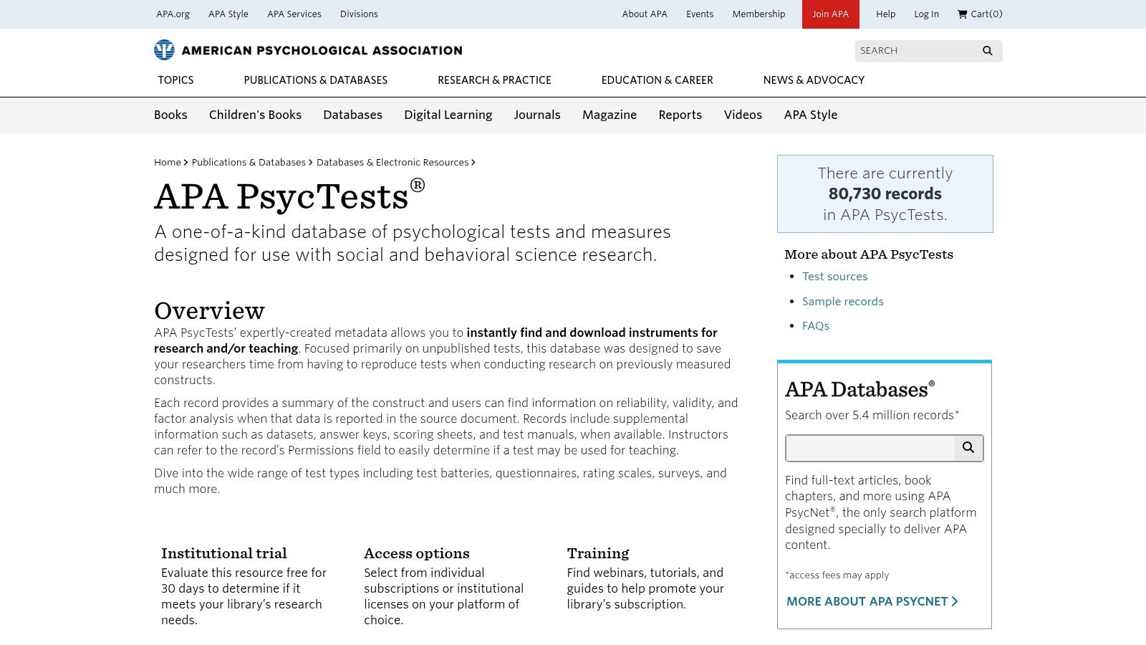Click the Join APA button
This screenshot has height=645, width=1146.
coord(829,14)
